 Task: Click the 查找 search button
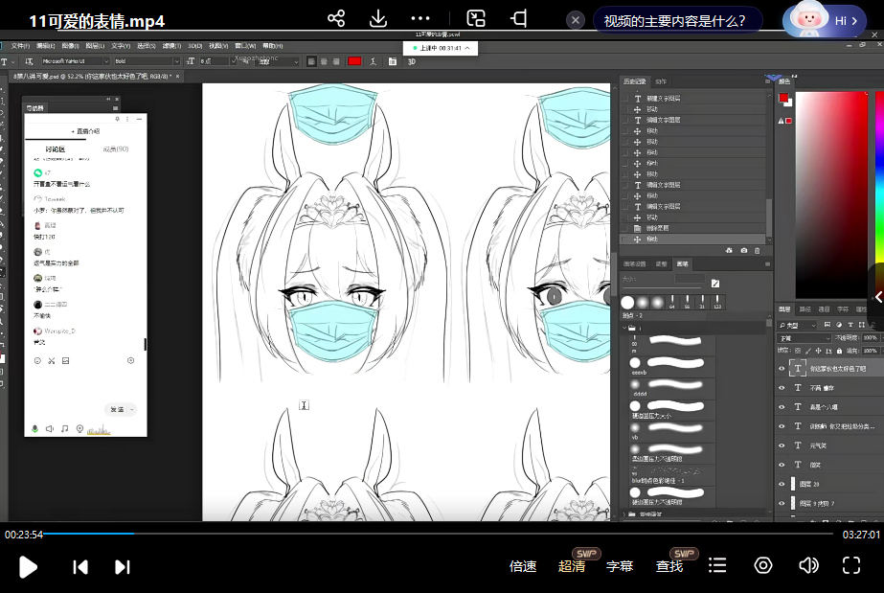click(x=669, y=566)
